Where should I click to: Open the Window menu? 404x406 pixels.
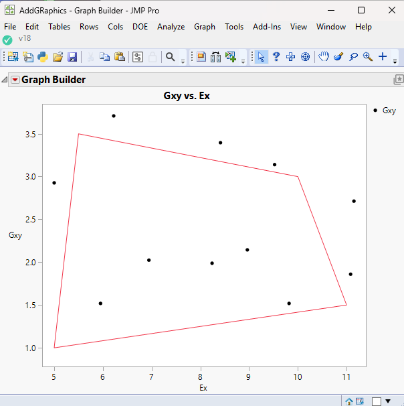coord(331,27)
